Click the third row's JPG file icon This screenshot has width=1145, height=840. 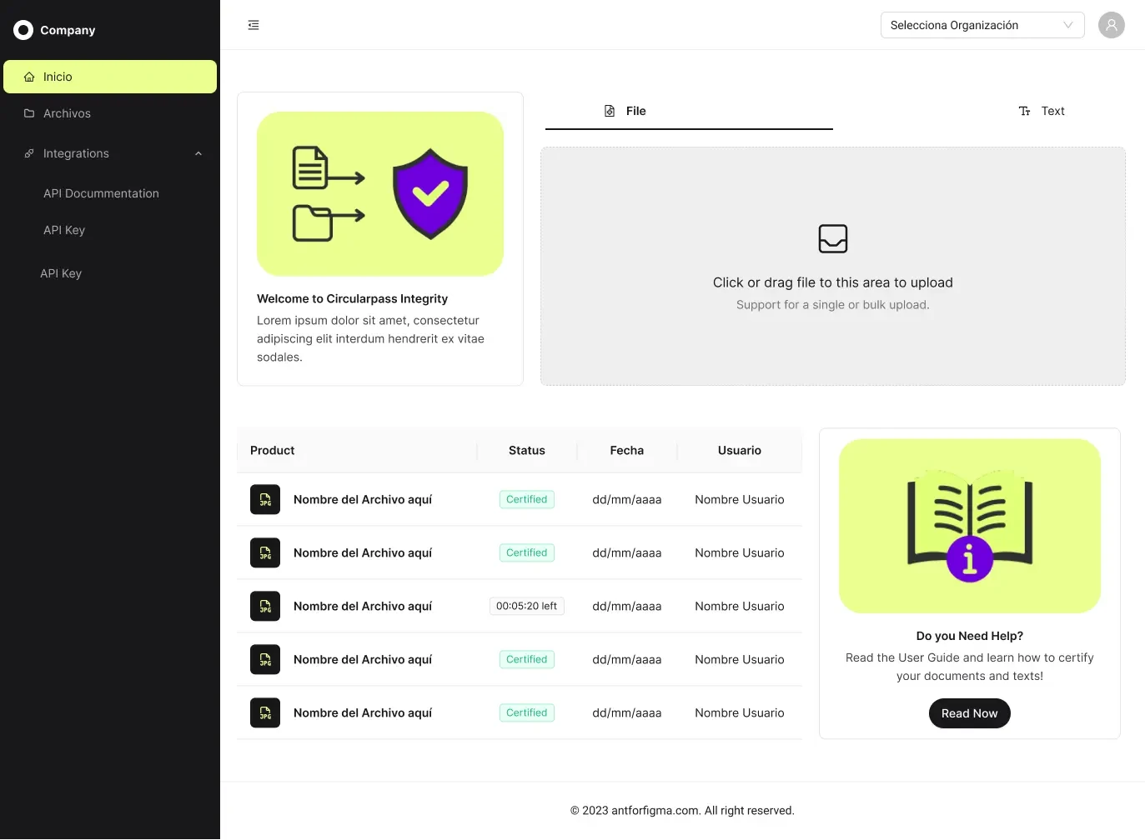click(x=265, y=607)
